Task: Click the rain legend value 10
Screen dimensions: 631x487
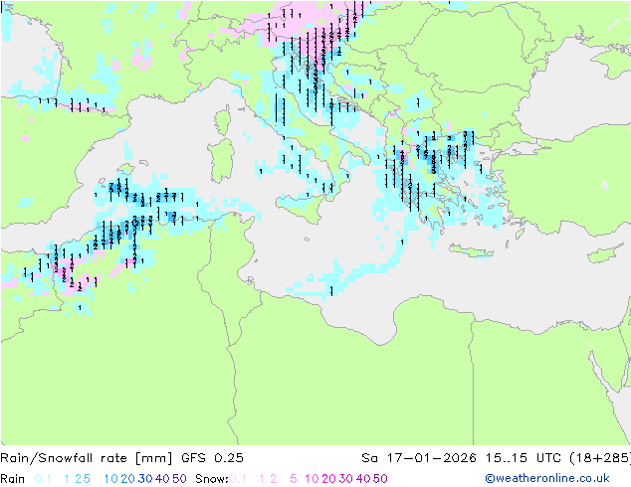Action: tap(111, 479)
